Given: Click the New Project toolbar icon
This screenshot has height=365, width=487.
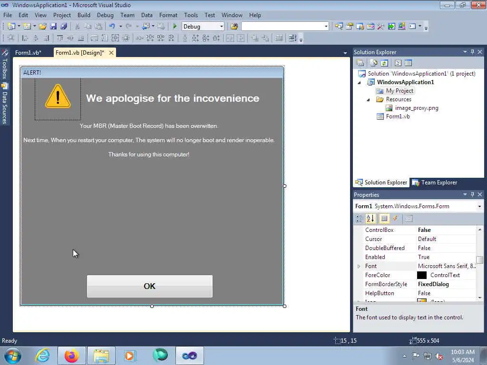Looking at the screenshot, I should pos(11,27).
